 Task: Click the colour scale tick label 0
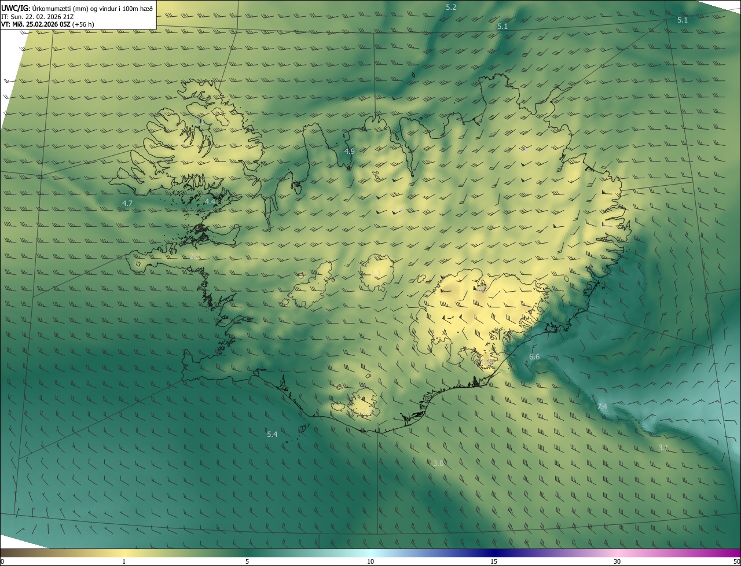(2, 561)
